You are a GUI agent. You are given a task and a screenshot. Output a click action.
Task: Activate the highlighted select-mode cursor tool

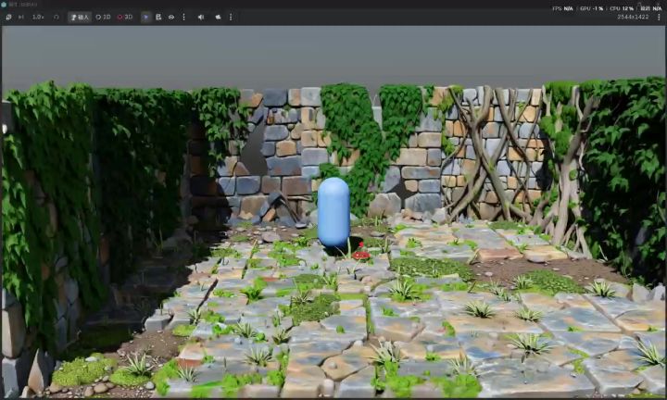[x=145, y=17]
